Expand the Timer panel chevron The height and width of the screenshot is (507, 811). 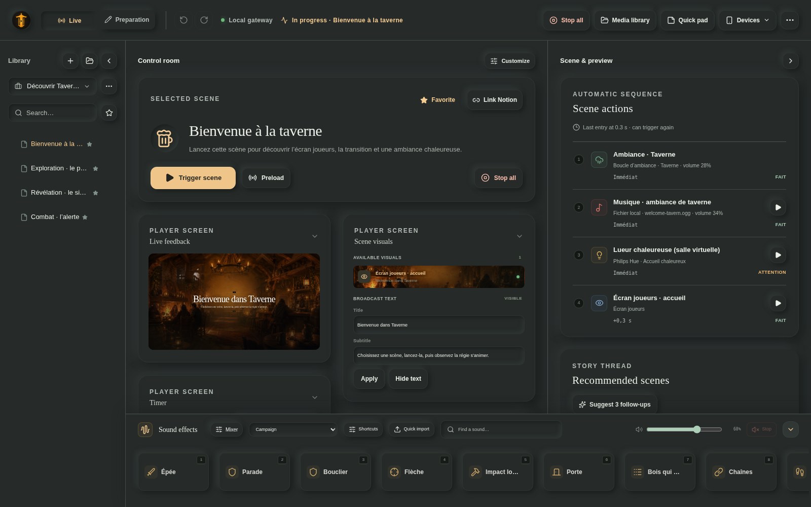tap(315, 397)
